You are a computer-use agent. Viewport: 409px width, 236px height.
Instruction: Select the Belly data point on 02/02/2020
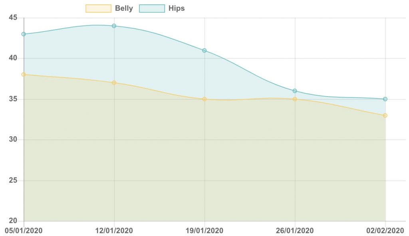(x=385, y=115)
